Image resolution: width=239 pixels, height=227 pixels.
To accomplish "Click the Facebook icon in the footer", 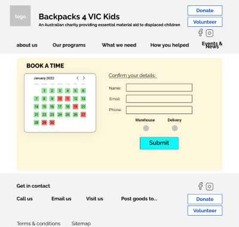I will tap(201, 186).
